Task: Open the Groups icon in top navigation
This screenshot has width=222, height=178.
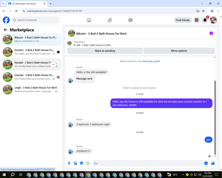Action: (x=131, y=20)
